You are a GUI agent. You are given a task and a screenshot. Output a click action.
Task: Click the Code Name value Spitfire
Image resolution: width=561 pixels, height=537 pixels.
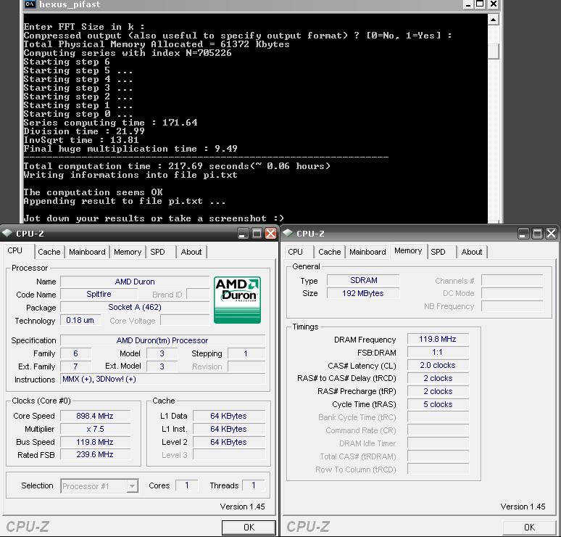click(x=99, y=294)
